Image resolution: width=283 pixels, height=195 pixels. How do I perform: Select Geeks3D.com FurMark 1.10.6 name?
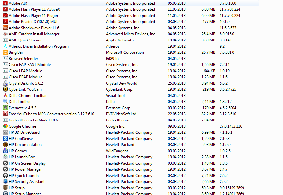pyautogui.click(x=33, y=120)
